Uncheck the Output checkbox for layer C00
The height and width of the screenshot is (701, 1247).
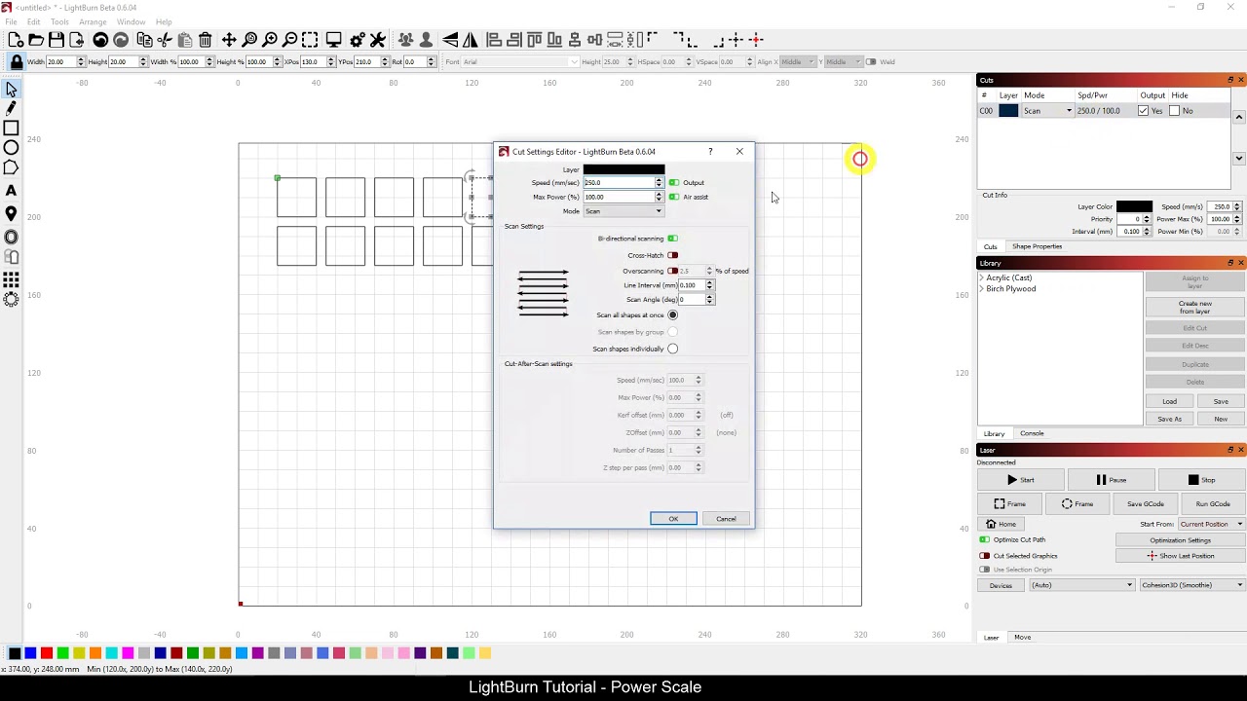(x=1143, y=111)
